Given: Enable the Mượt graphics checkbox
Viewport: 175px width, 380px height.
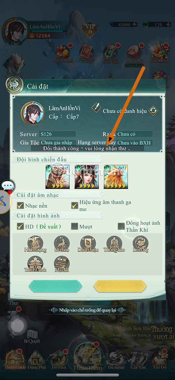Looking at the screenshot, I should pos(75,227).
